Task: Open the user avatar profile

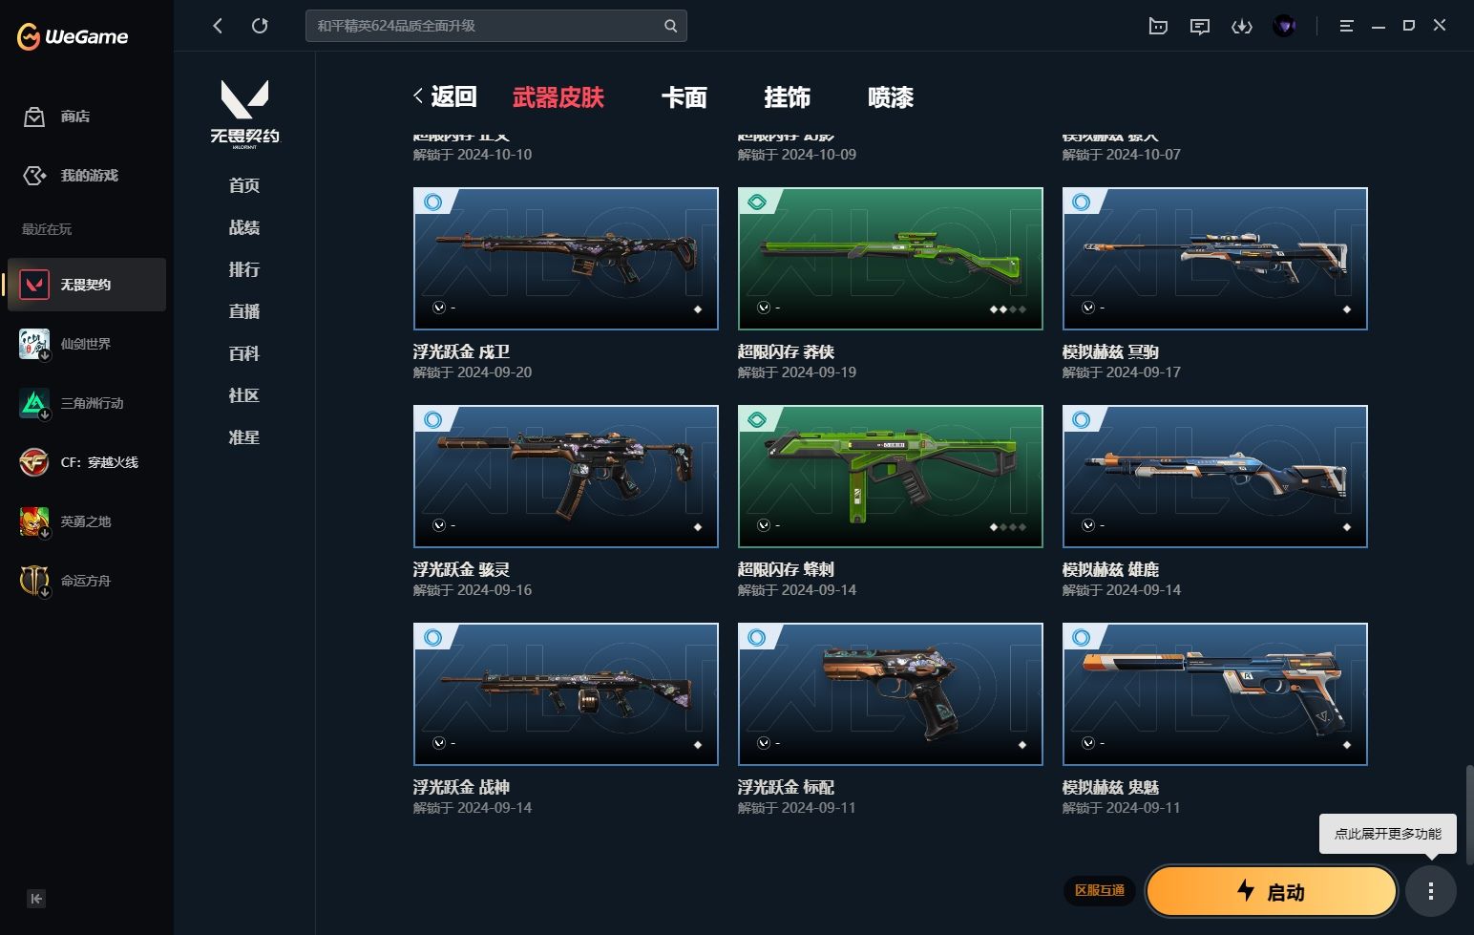Action: 1284,26
